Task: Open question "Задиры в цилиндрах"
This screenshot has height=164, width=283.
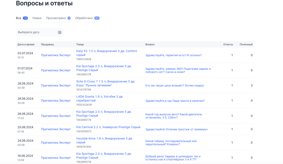Action: [x=173, y=158]
